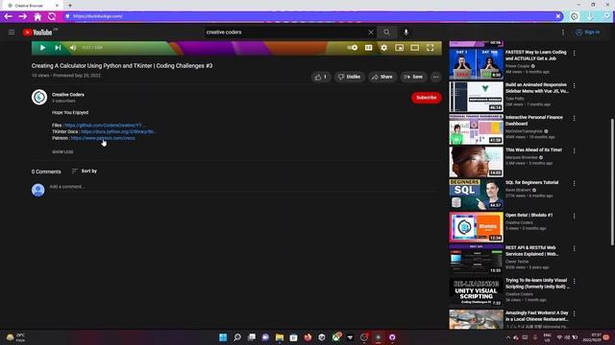Open GitHub Desktop from the taskbar
This screenshot has width=615, height=345.
point(392,337)
